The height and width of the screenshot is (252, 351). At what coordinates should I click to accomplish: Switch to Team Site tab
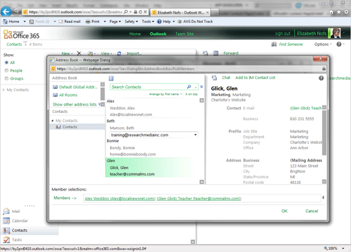[184, 34]
